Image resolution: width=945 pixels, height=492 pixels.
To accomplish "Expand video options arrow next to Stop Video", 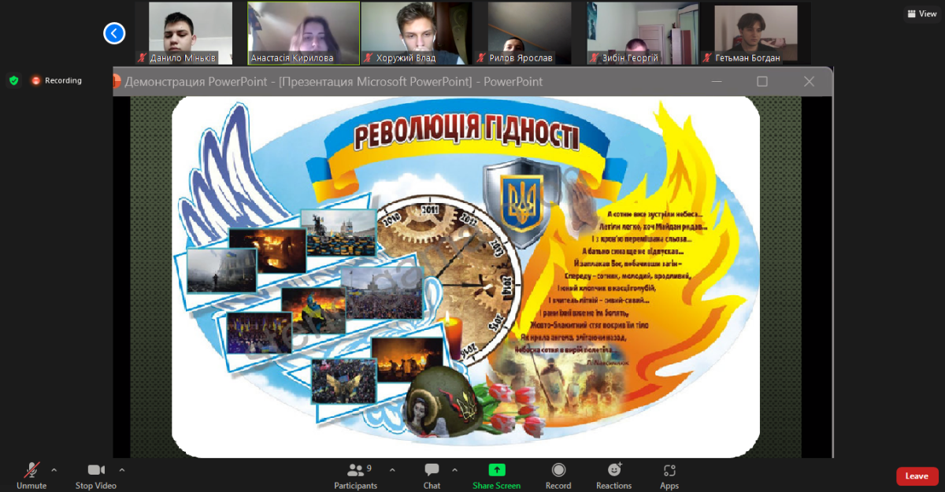I will [x=121, y=470].
